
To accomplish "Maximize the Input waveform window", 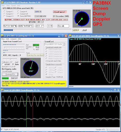I will click(115, 90).
